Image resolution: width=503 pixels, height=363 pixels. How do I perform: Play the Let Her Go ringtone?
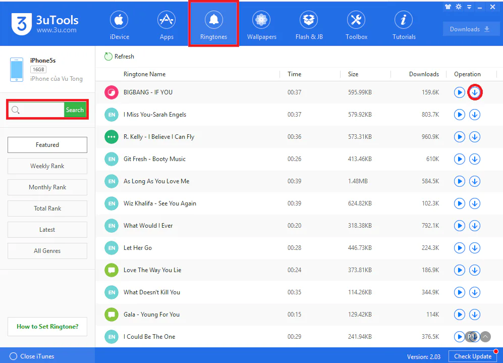460,248
